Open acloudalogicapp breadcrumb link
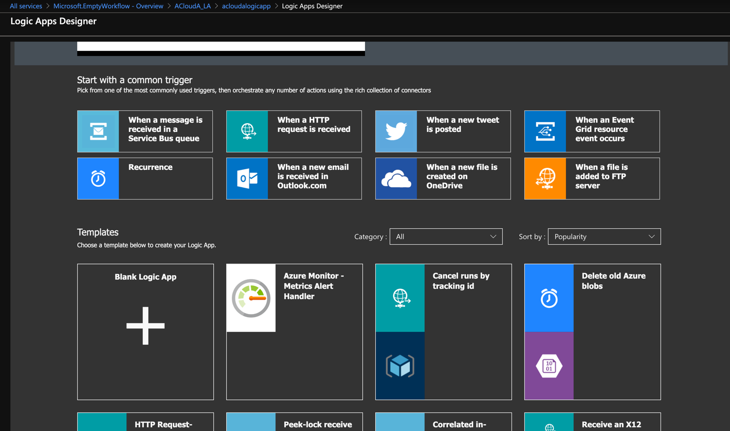The height and width of the screenshot is (431, 730). click(x=246, y=6)
